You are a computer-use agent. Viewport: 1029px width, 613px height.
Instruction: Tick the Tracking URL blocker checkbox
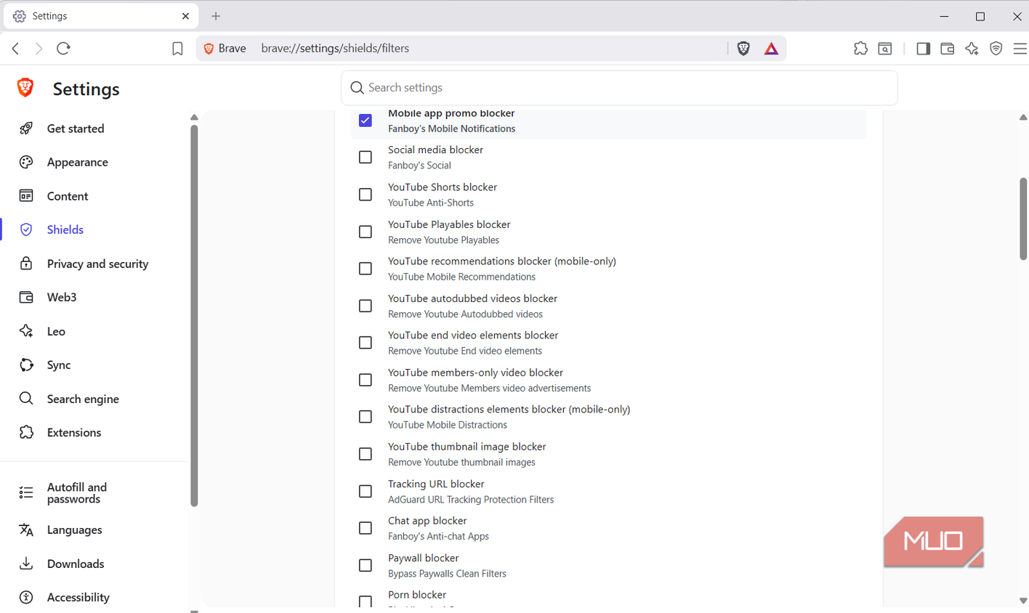[x=366, y=492]
